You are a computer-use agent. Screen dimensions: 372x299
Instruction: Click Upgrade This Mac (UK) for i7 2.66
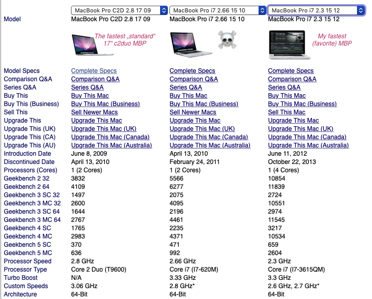[203, 129]
